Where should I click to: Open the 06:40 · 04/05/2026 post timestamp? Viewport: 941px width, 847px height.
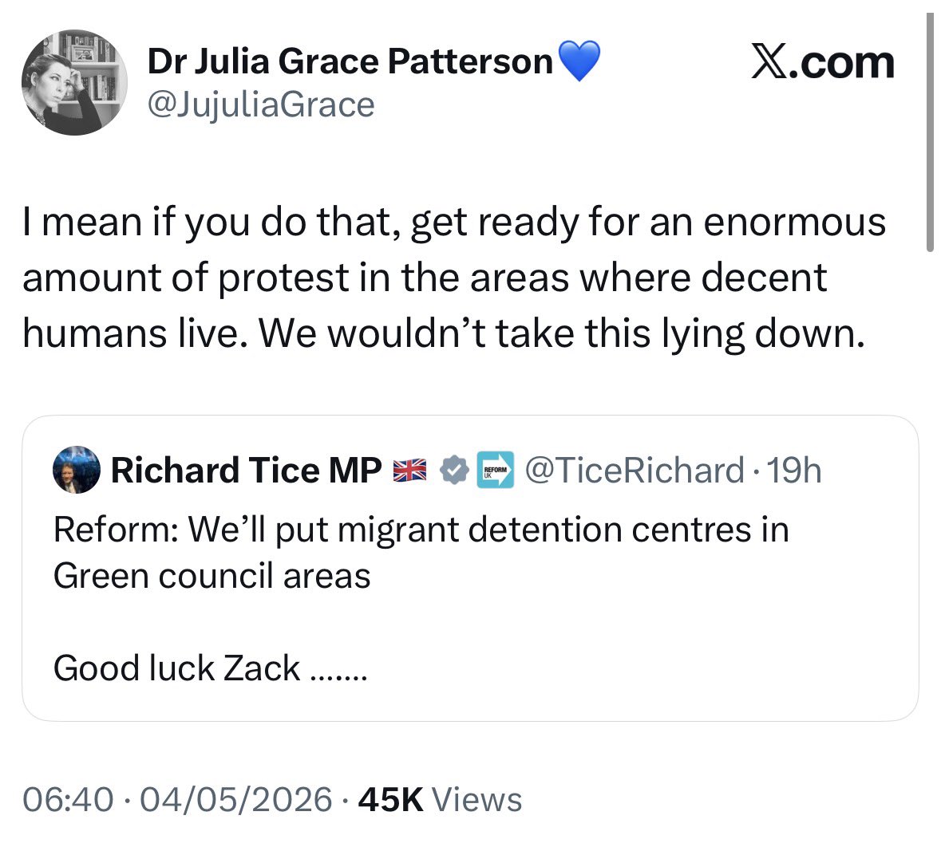click(178, 800)
